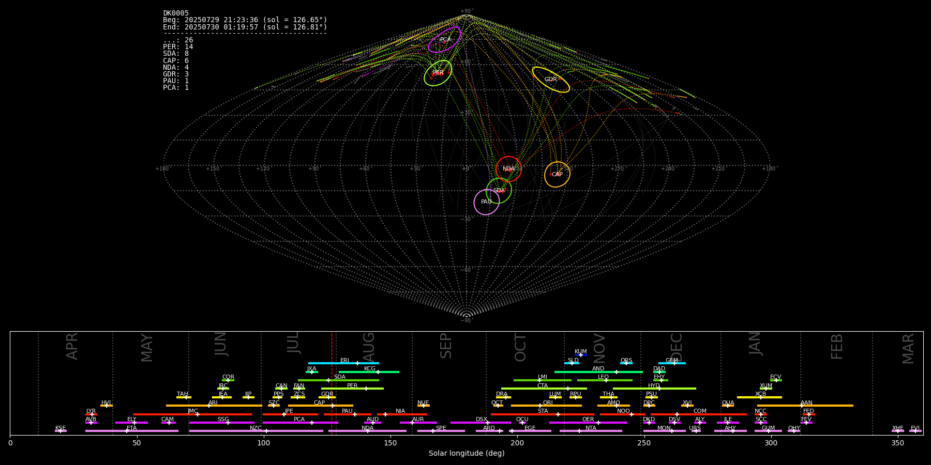Select the '...: 26' sporadic count line
Screen dimensions: 931x465
(178, 40)
